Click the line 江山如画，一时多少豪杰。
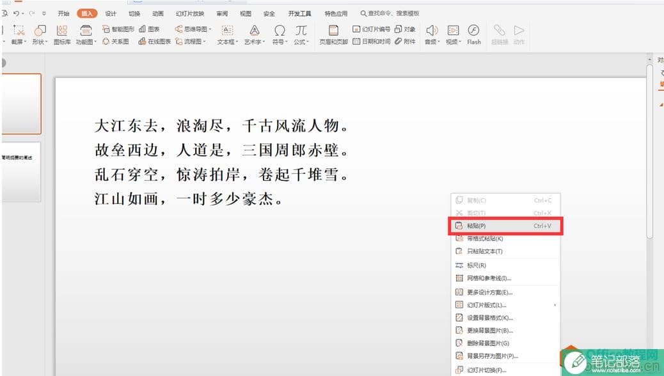Screen dimensions: 664x376 point(188,199)
